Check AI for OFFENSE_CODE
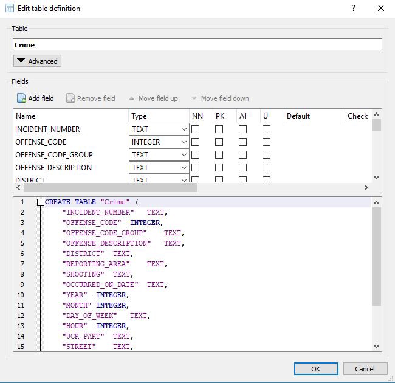395x383 pixels. click(x=242, y=142)
